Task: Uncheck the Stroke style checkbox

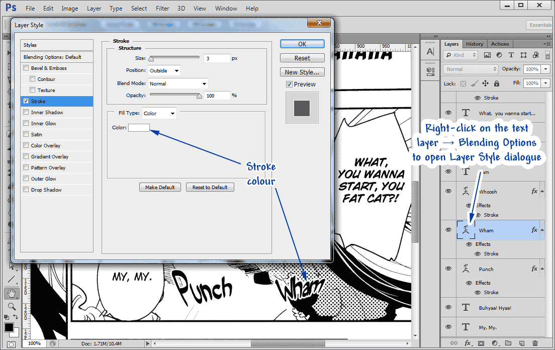Action: click(26, 101)
